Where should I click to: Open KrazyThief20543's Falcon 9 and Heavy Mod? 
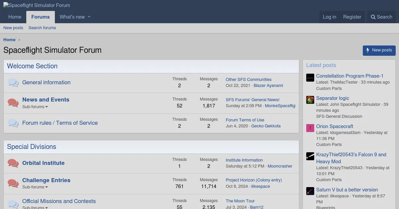click(x=351, y=158)
